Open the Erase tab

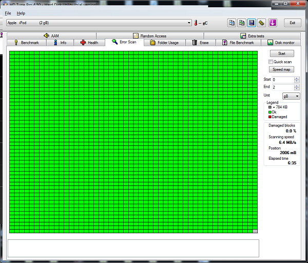click(x=200, y=43)
